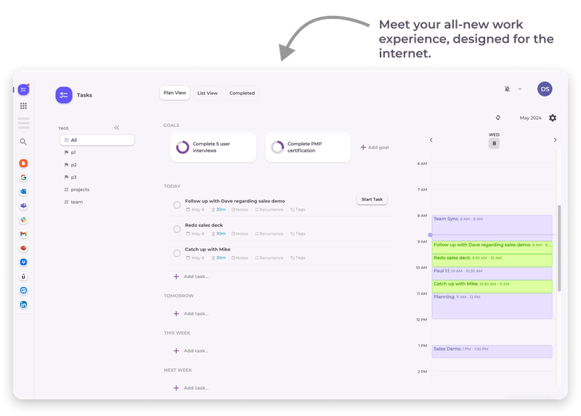Open the Gmail shortcut icon
The height and width of the screenshot is (416, 581).
pyautogui.click(x=23, y=234)
